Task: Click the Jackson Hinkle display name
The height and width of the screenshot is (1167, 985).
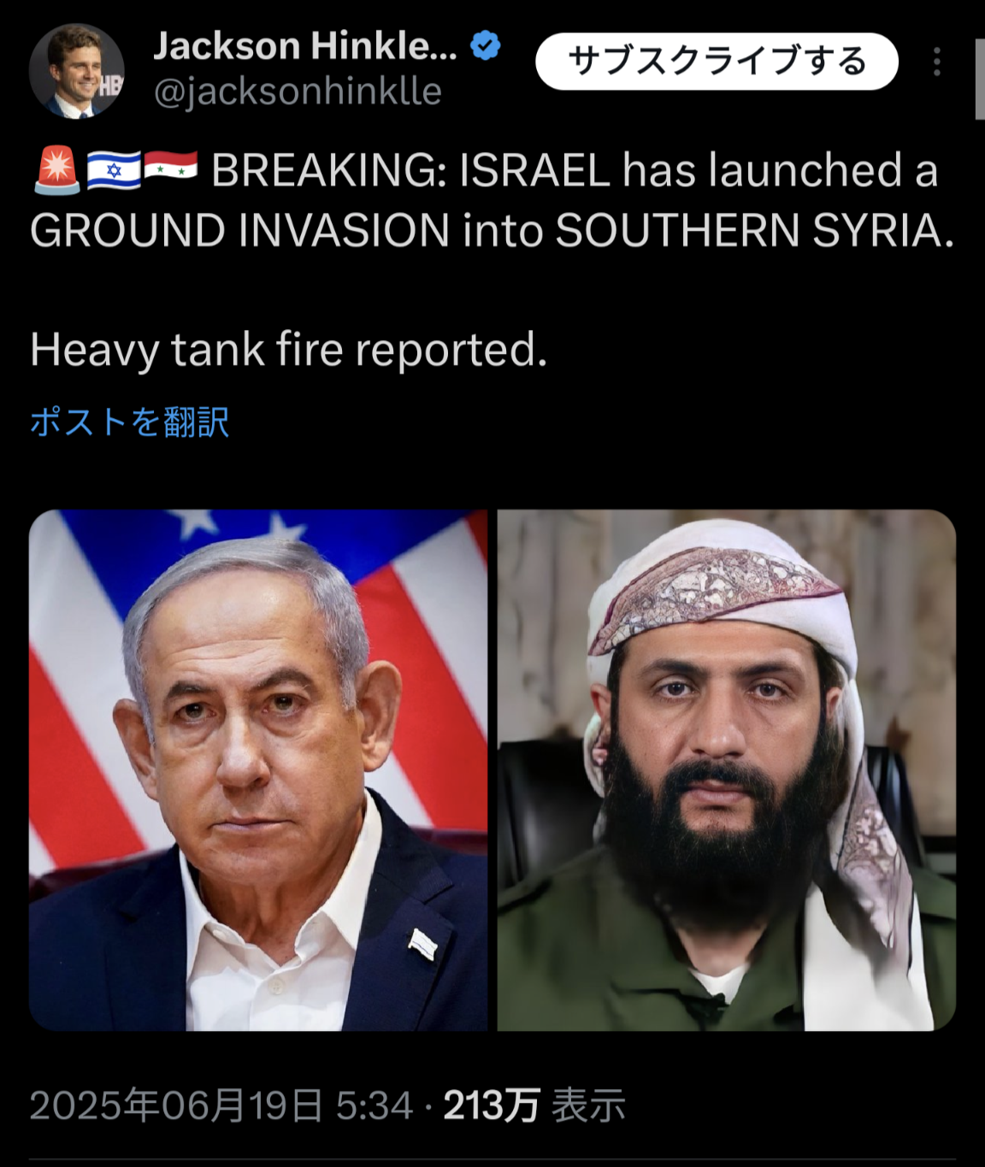Action: click(305, 46)
